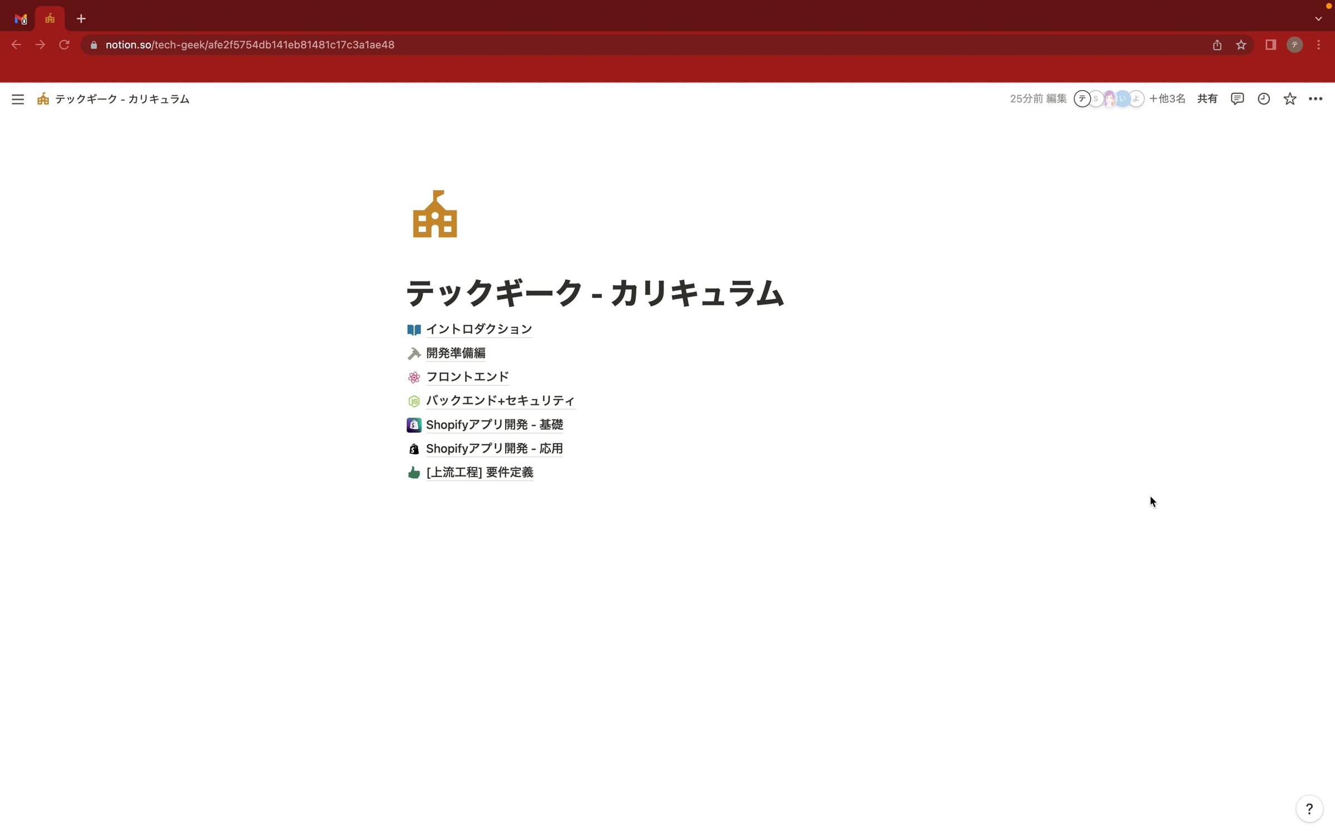The image size is (1335, 834).
Task: Open the Notion sidebar hamburger menu
Action: click(18, 99)
